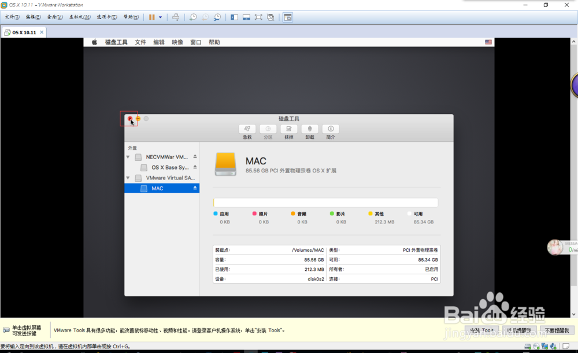Open the power options dropdown arrow
This screenshot has width=578, height=353.
pos(160,17)
